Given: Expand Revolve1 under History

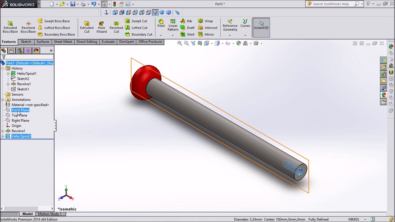Looking at the screenshot, I should [x=8, y=84].
